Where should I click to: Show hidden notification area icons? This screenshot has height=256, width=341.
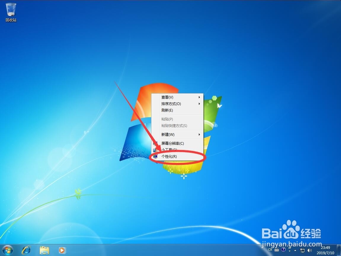click(295, 251)
